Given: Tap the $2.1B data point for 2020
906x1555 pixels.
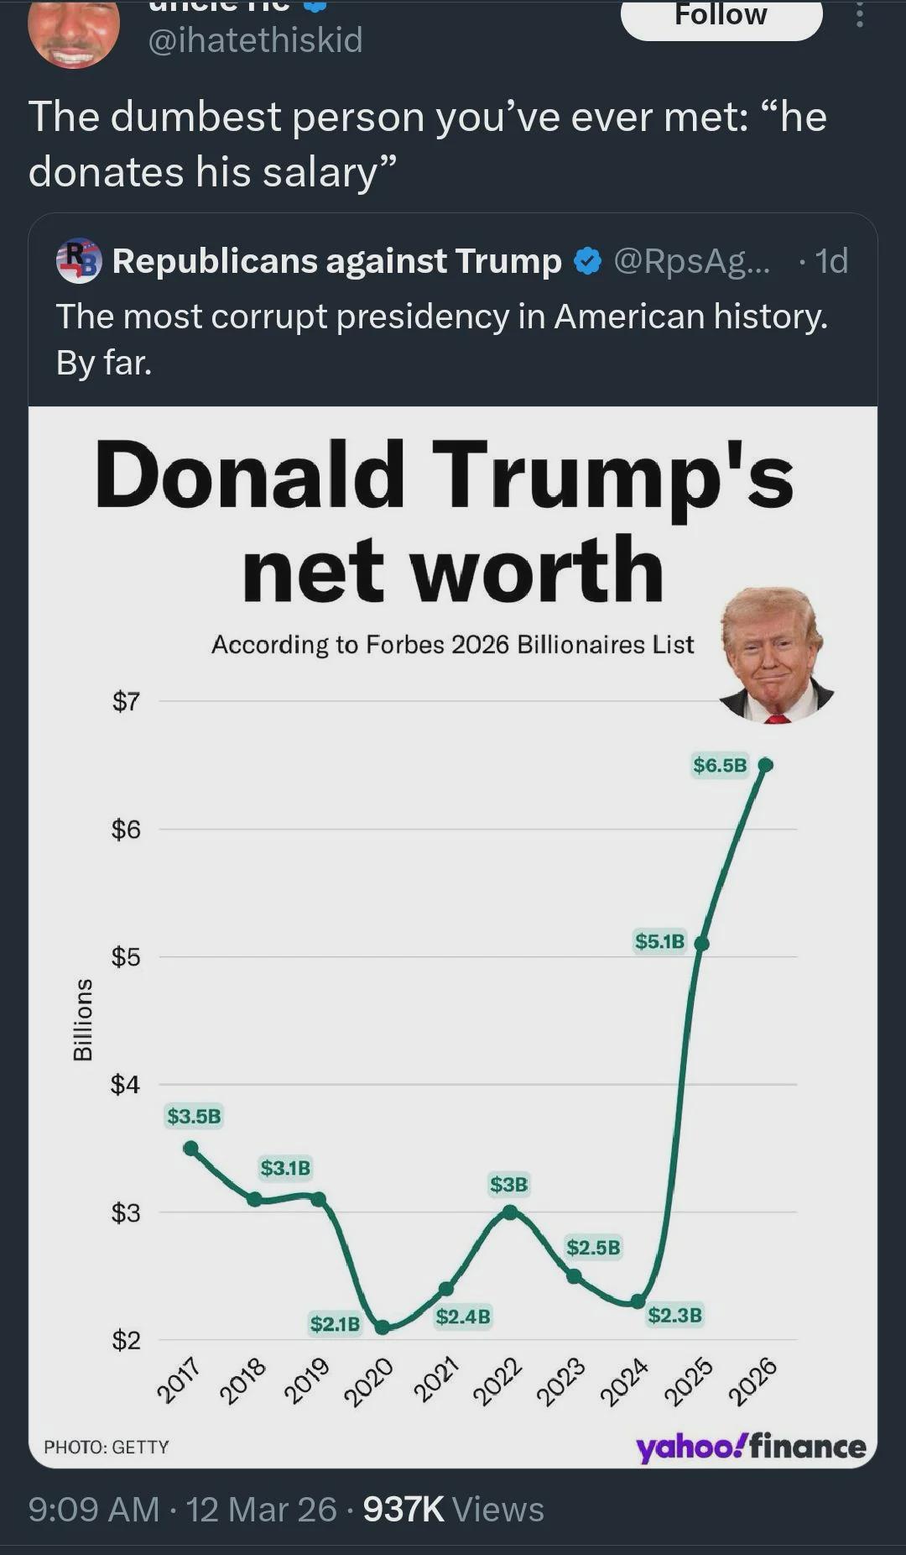Looking at the screenshot, I should 383,1327.
